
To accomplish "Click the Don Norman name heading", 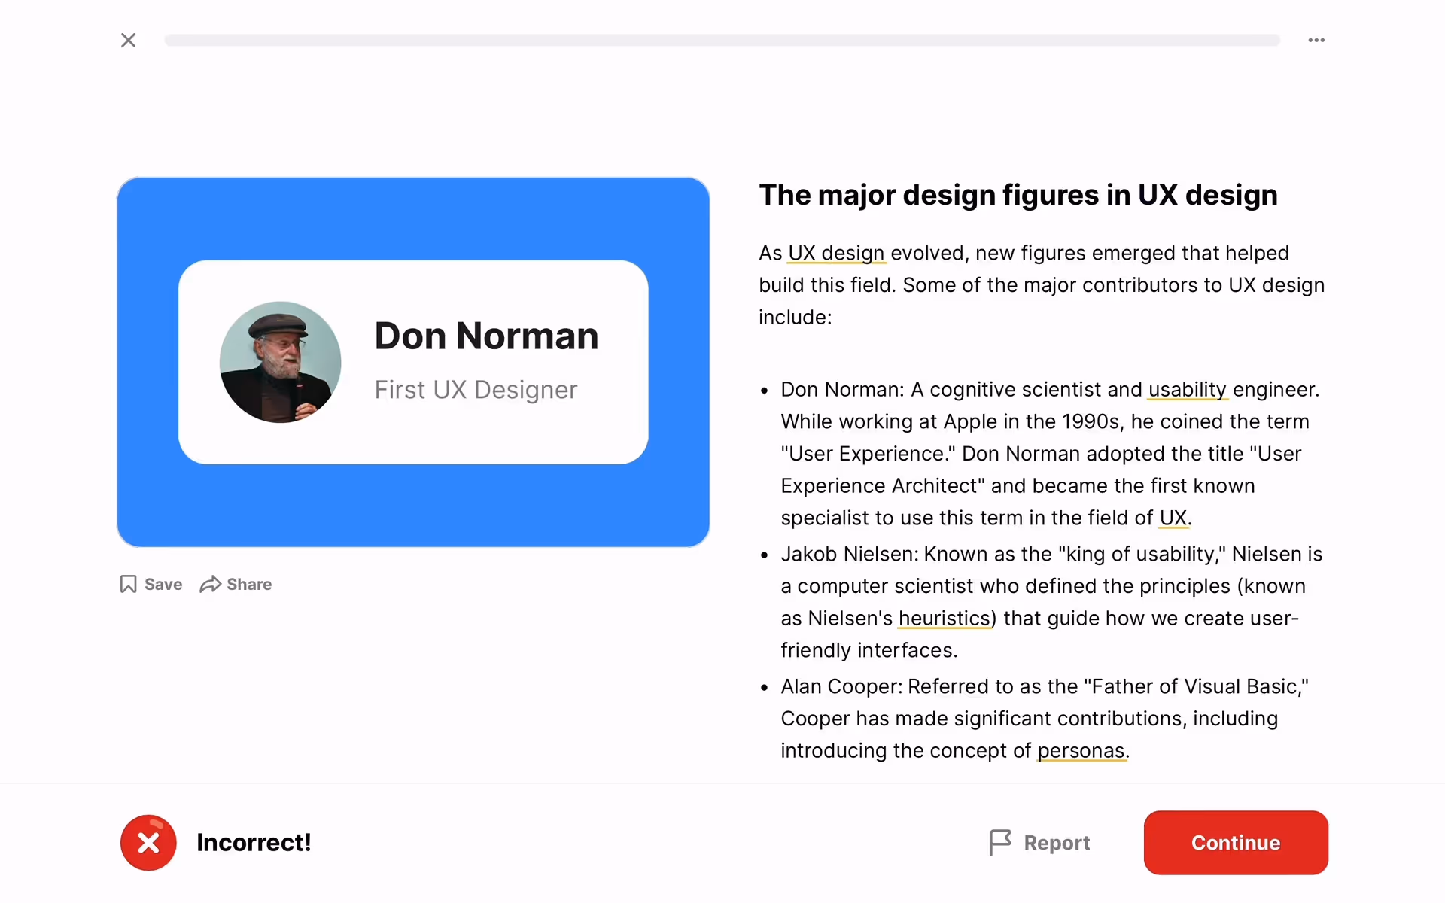I will [486, 336].
